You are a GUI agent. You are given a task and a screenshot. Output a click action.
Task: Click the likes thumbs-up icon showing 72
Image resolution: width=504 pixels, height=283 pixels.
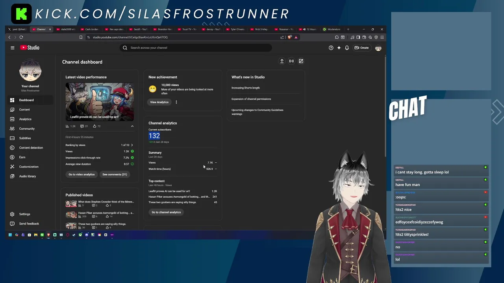tap(94, 126)
